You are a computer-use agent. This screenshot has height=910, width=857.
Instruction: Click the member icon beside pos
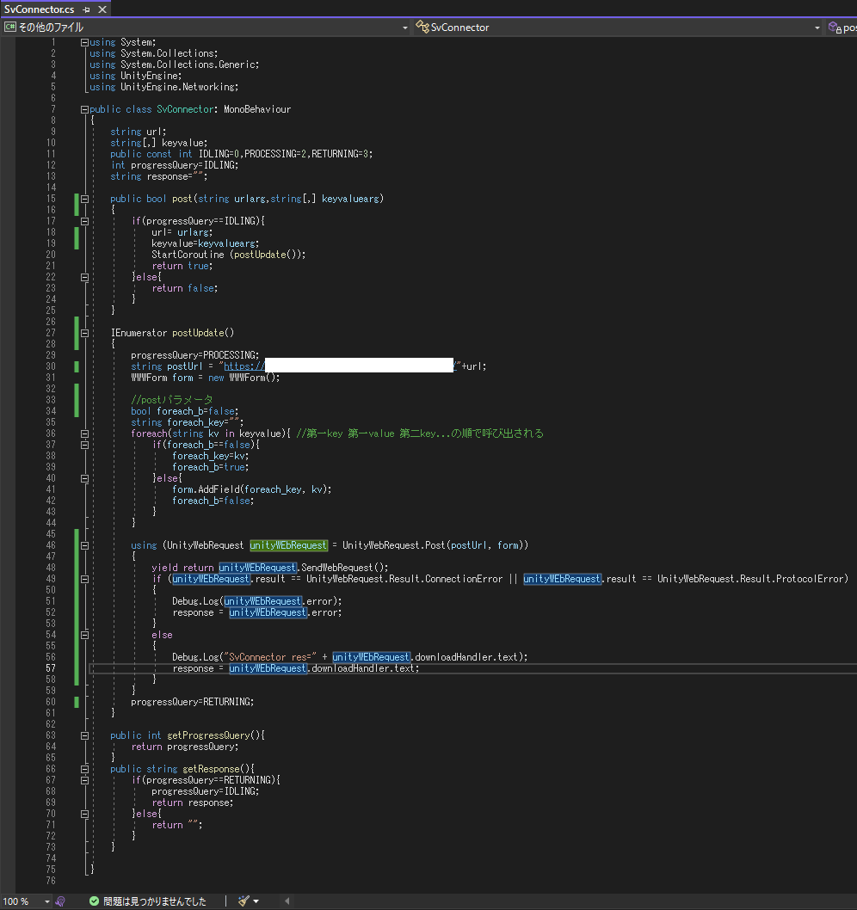coord(835,28)
